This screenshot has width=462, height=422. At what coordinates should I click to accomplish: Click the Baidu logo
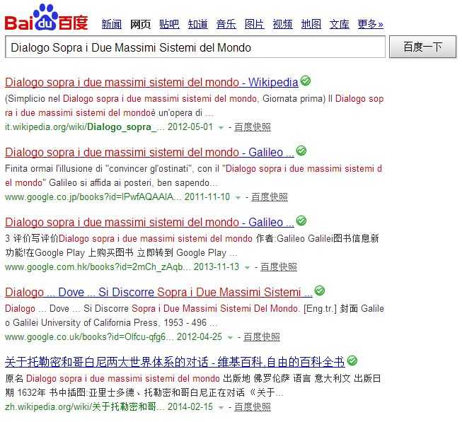pos(46,18)
